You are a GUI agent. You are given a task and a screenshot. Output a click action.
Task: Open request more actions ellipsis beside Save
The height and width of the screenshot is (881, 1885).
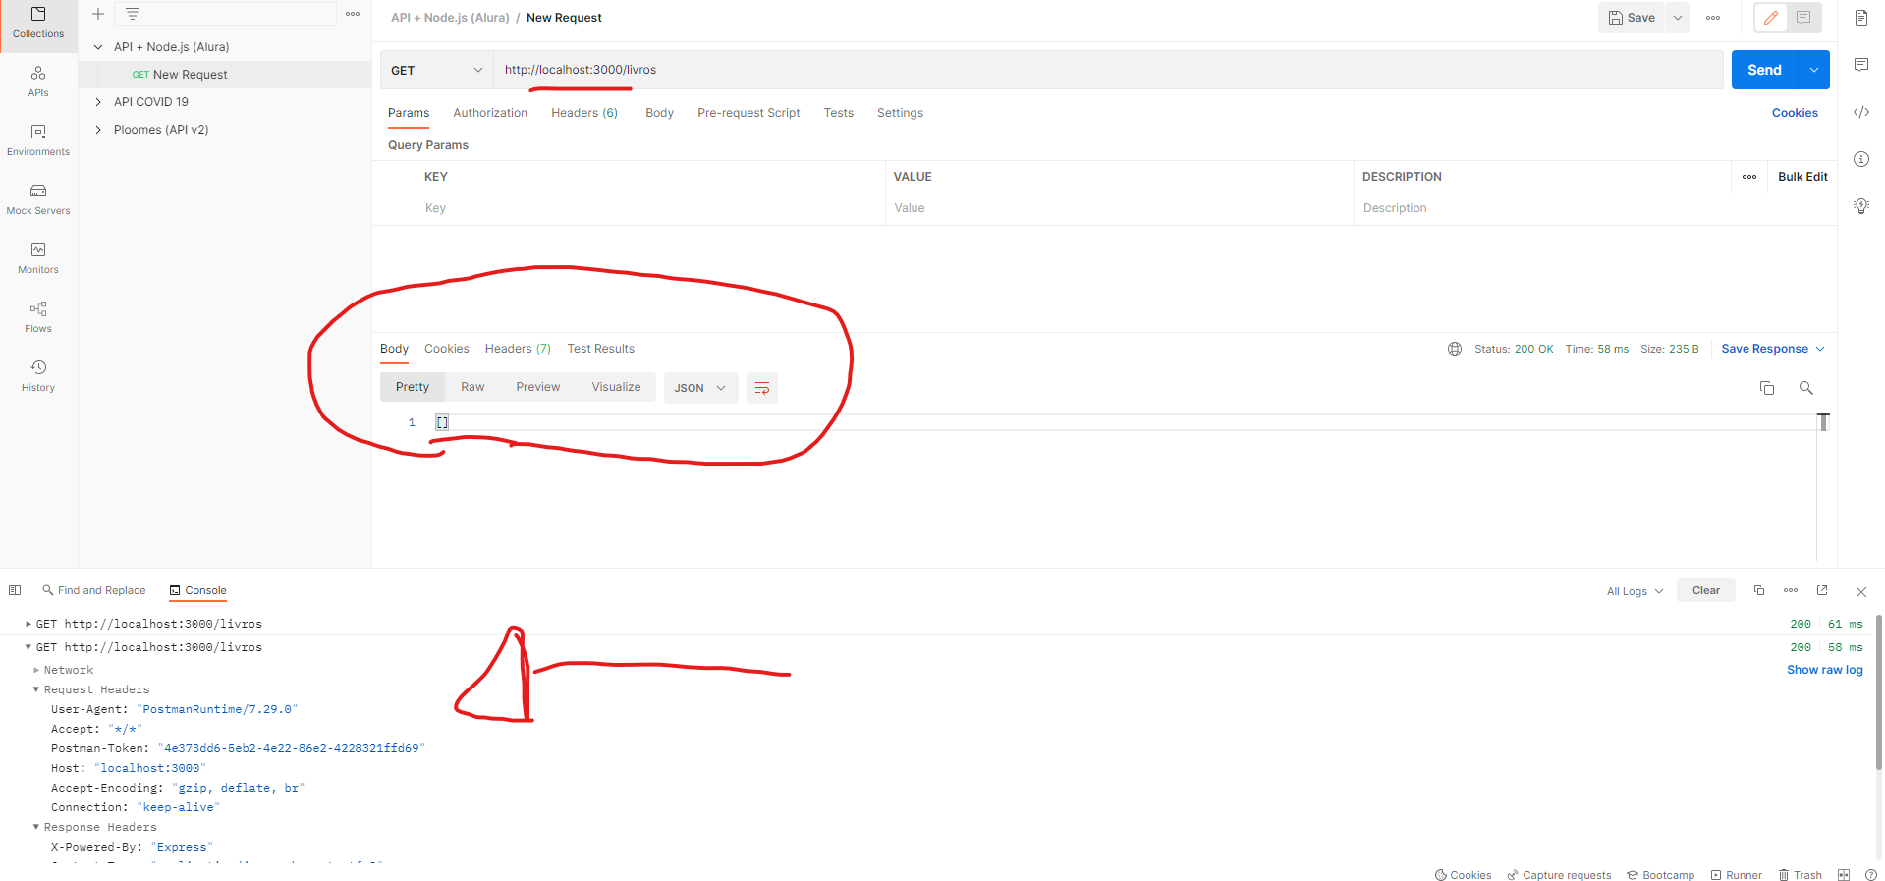(x=1713, y=18)
